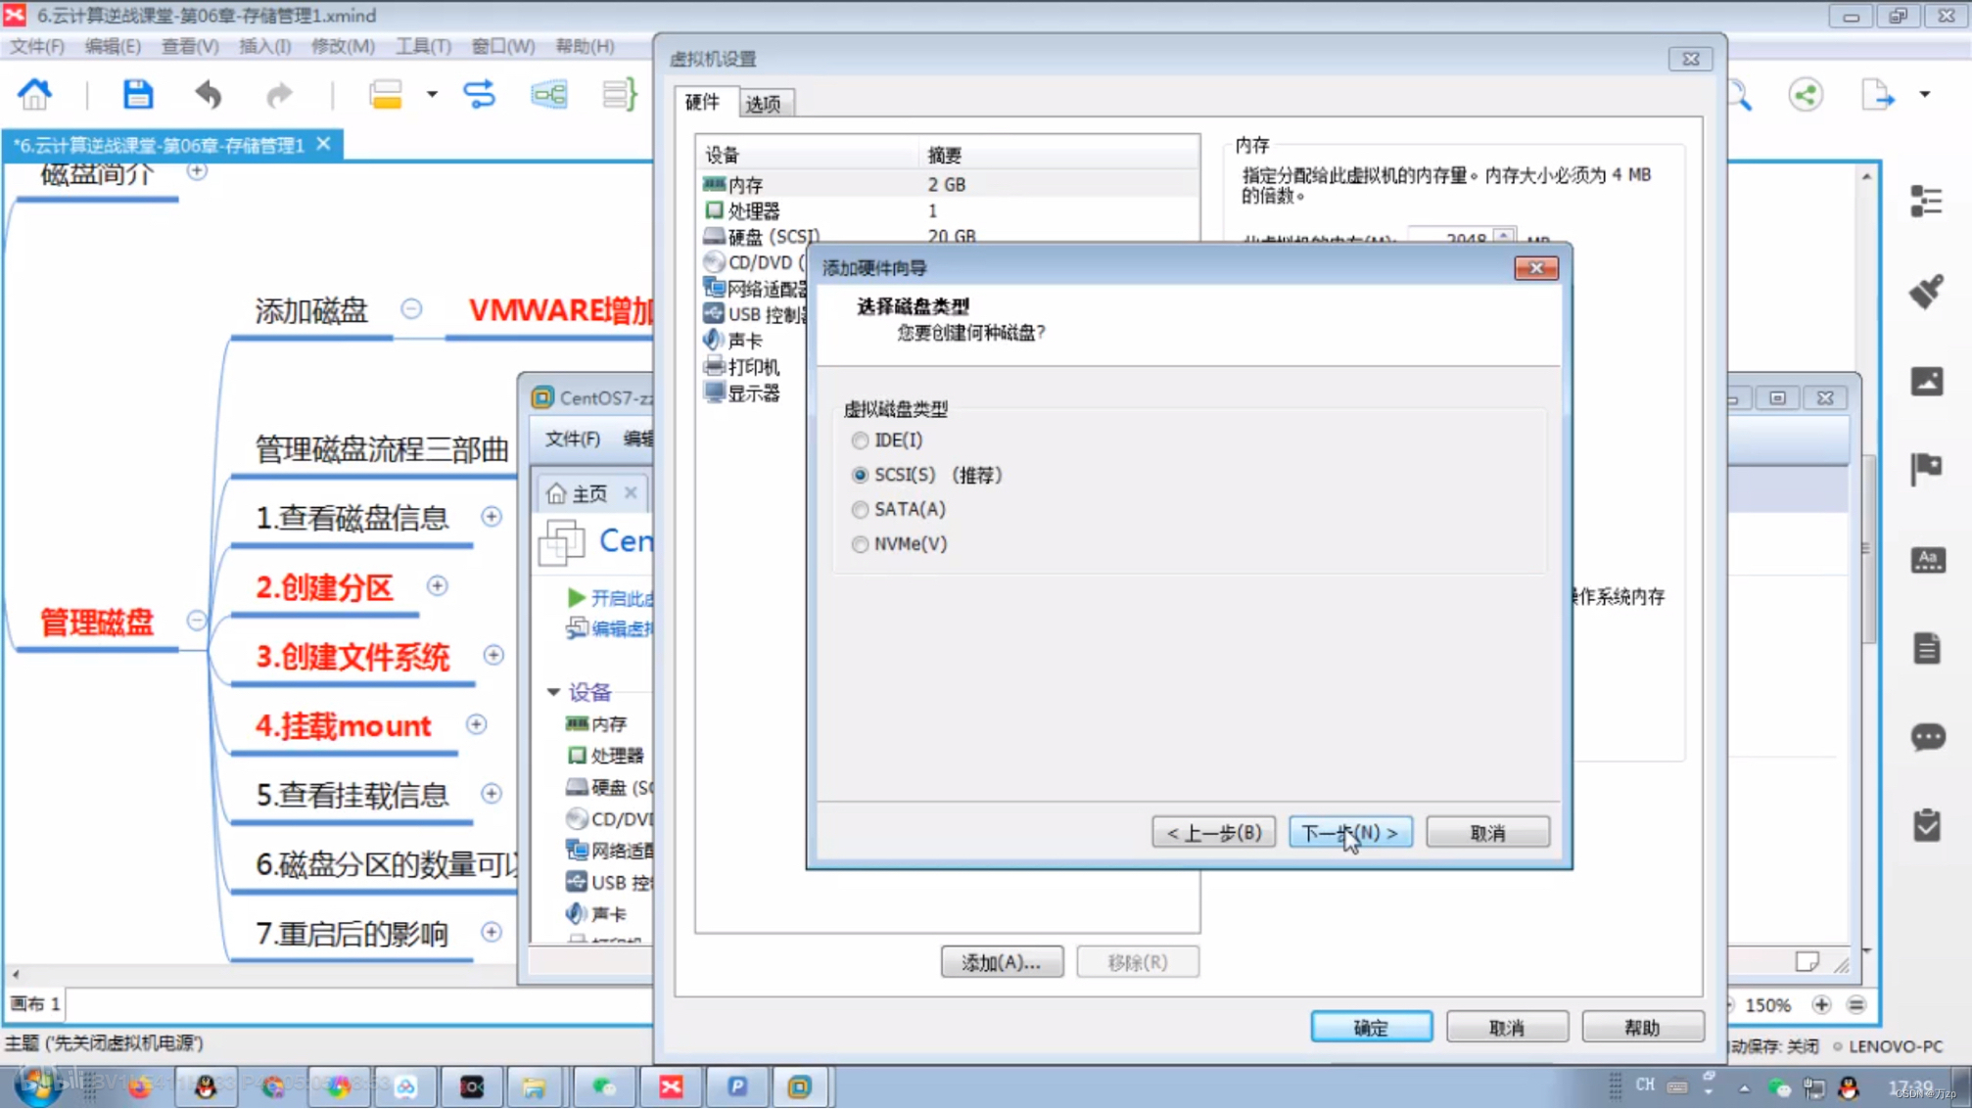Click the 打印机 row in the device list
This screenshot has width=1972, height=1109.
coord(752,367)
